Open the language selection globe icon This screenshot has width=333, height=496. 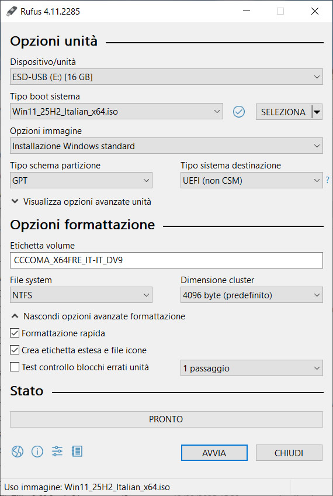[x=18, y=452]
